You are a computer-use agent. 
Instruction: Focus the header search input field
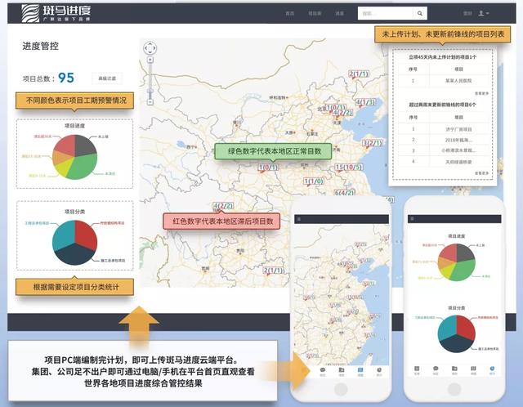click(x=386, y=13)
